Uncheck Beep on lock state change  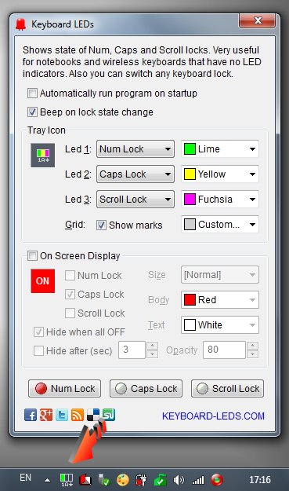pos(32,112)
